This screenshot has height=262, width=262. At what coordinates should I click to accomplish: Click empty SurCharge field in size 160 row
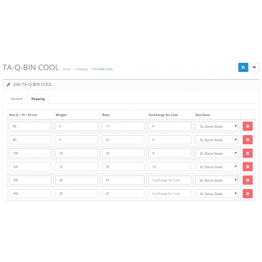pyautogui.click(x=170, y=193)
